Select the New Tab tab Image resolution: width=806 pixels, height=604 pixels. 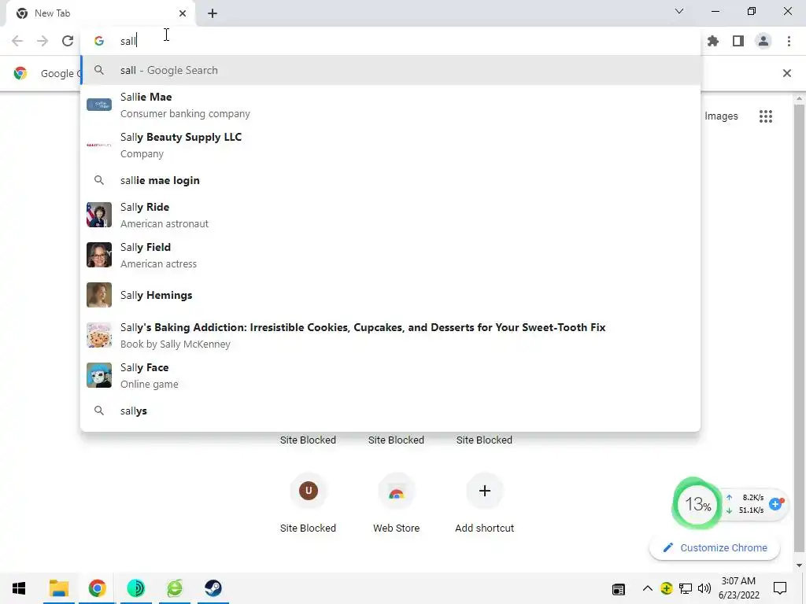point(100,13)
